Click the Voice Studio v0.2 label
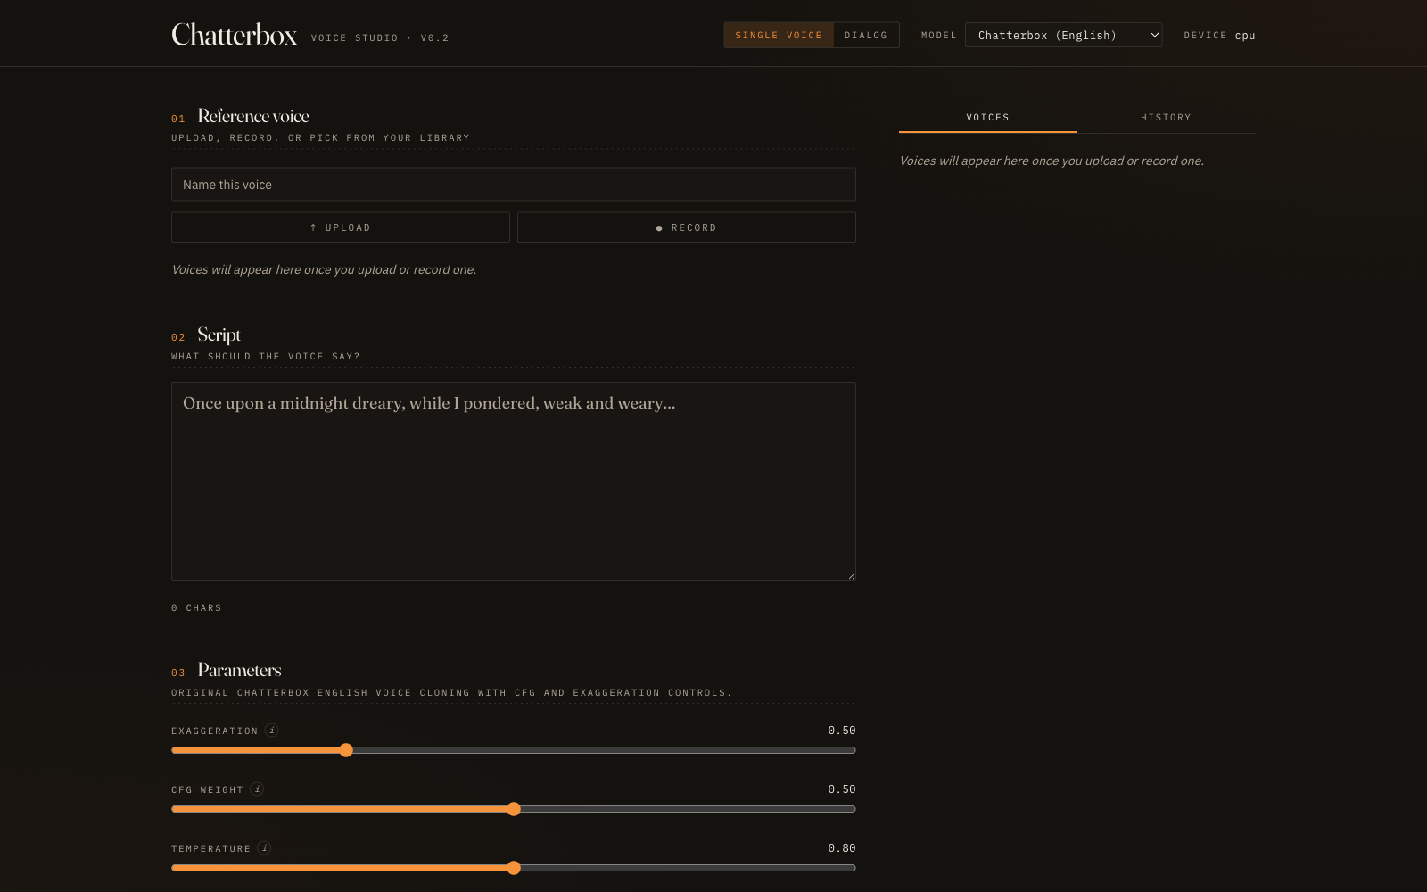Viewport: 1427px width, 892px height. pyautogui.click(x=380, y=38)
